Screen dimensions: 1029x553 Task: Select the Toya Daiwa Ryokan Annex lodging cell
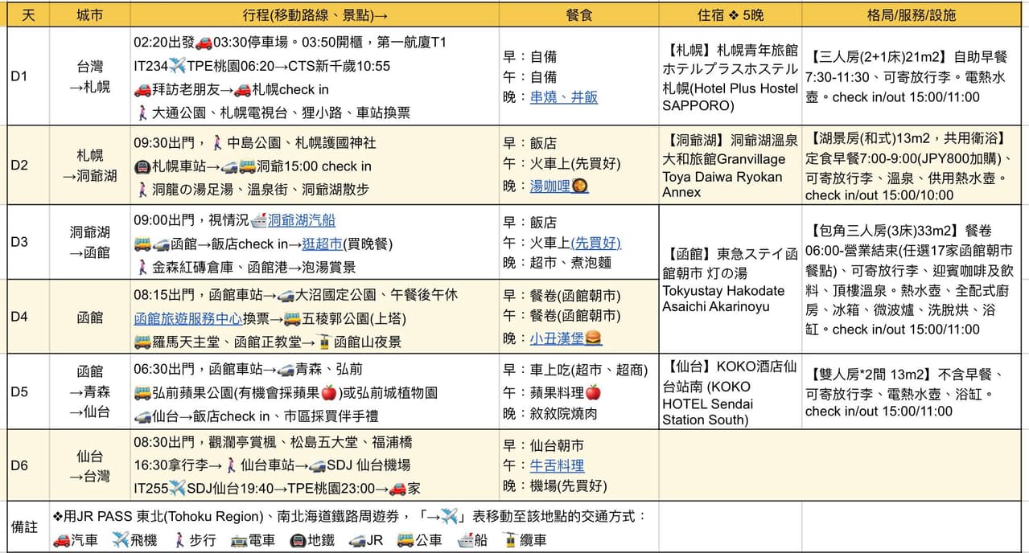coord(730,165)
